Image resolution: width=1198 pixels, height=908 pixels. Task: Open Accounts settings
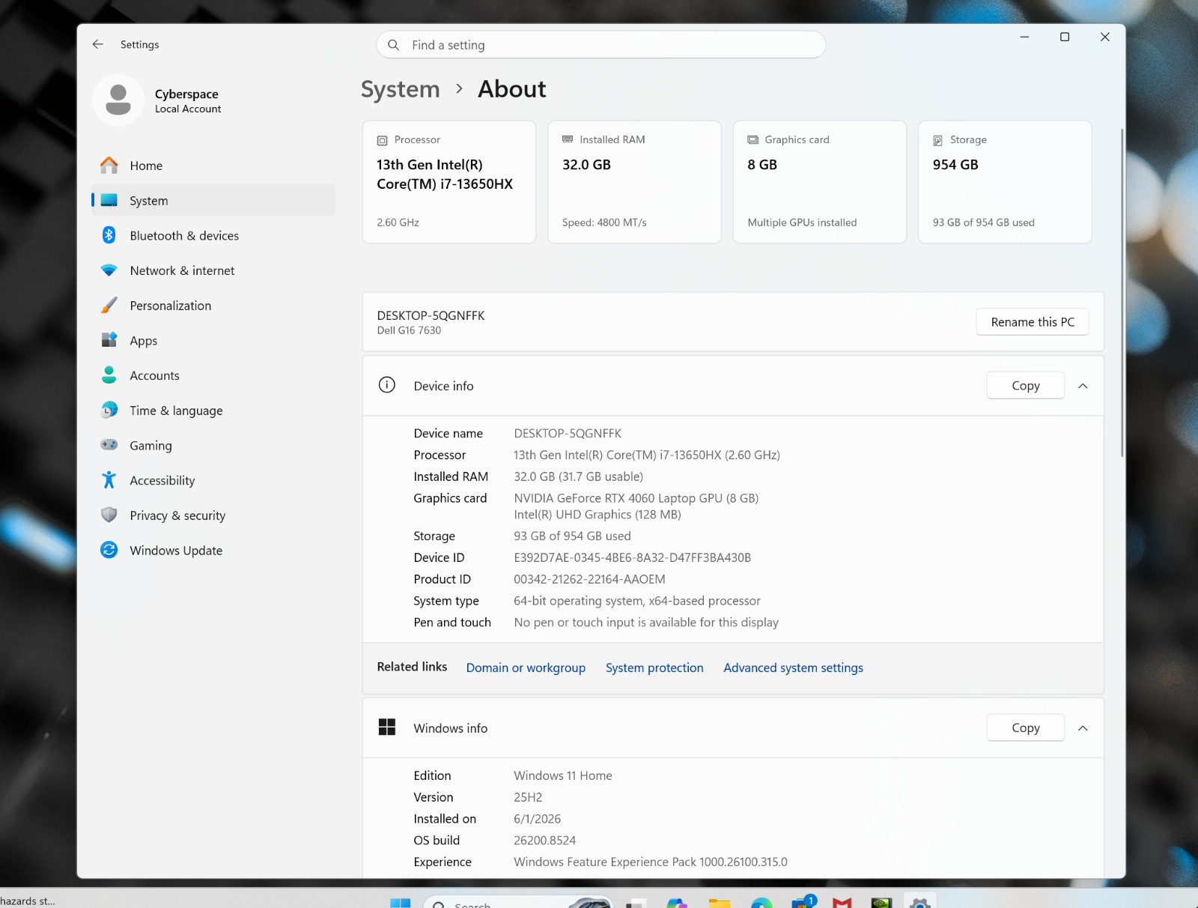click(213, 375)
